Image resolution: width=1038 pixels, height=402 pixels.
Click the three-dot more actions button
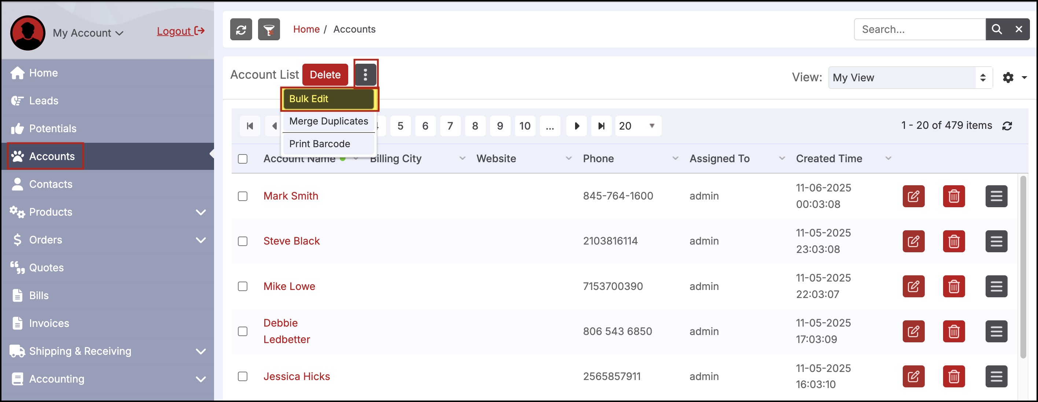point(365,74)
